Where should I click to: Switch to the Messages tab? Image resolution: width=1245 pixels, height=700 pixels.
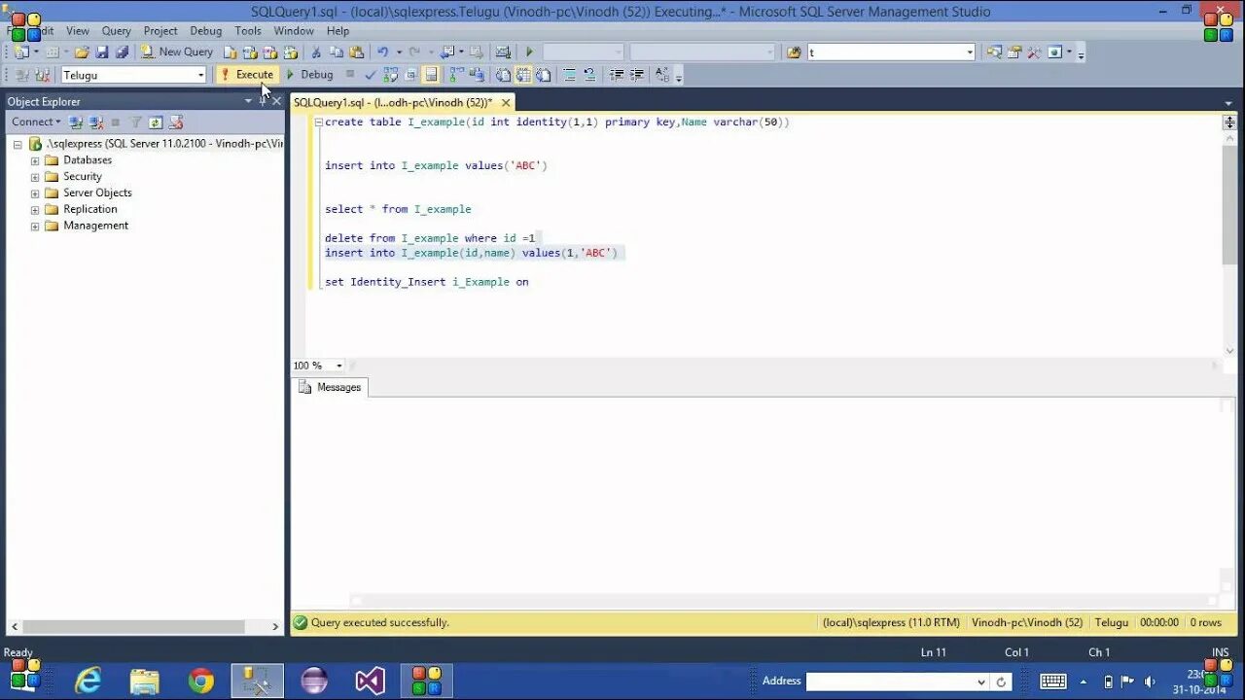pos(338,387)
